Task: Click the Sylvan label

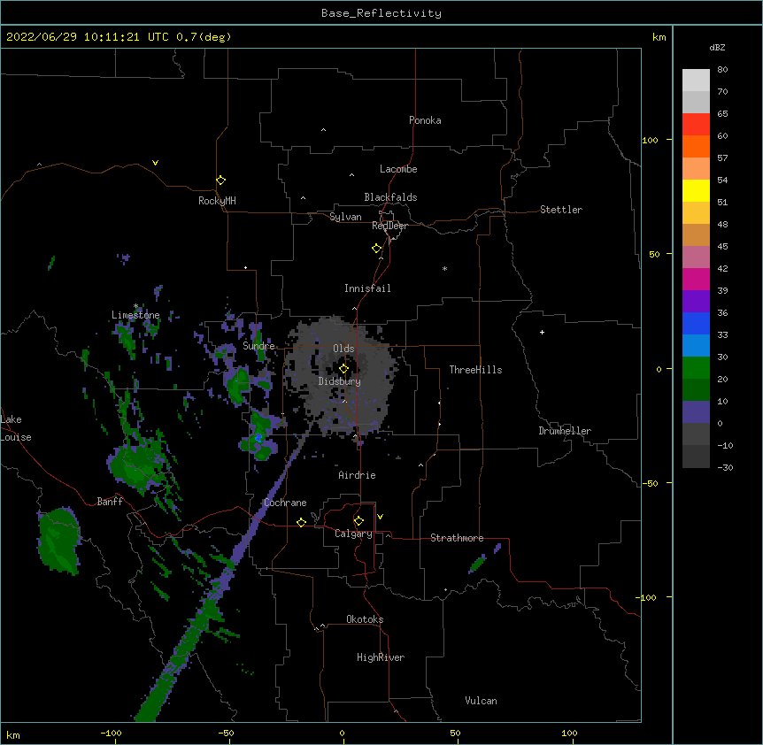Action: (x=345, y=217)
